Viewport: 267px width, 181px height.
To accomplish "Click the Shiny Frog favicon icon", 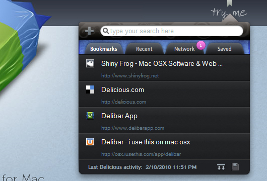I will (90, 63).
